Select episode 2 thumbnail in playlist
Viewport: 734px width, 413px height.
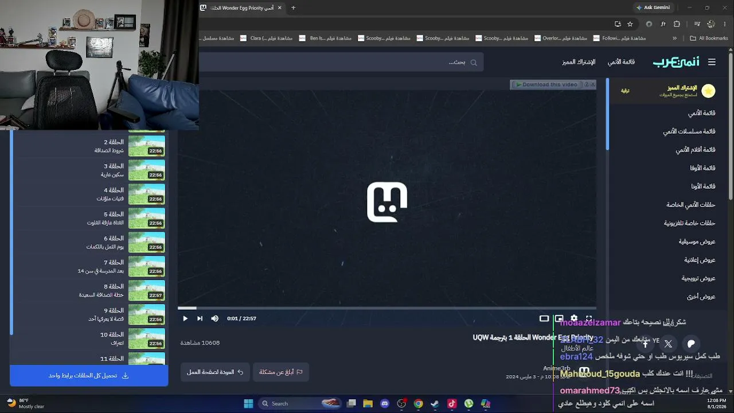[x=147, y=146]
